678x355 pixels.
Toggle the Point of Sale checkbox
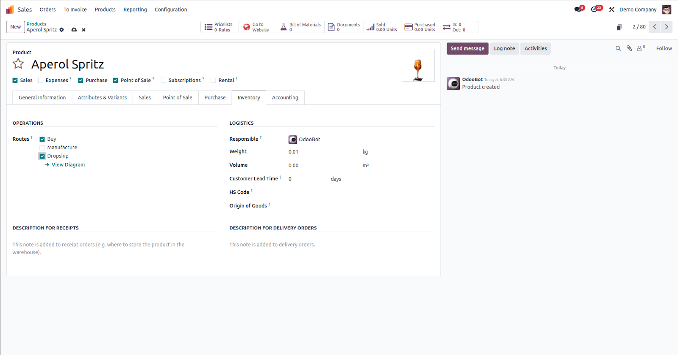115,80
